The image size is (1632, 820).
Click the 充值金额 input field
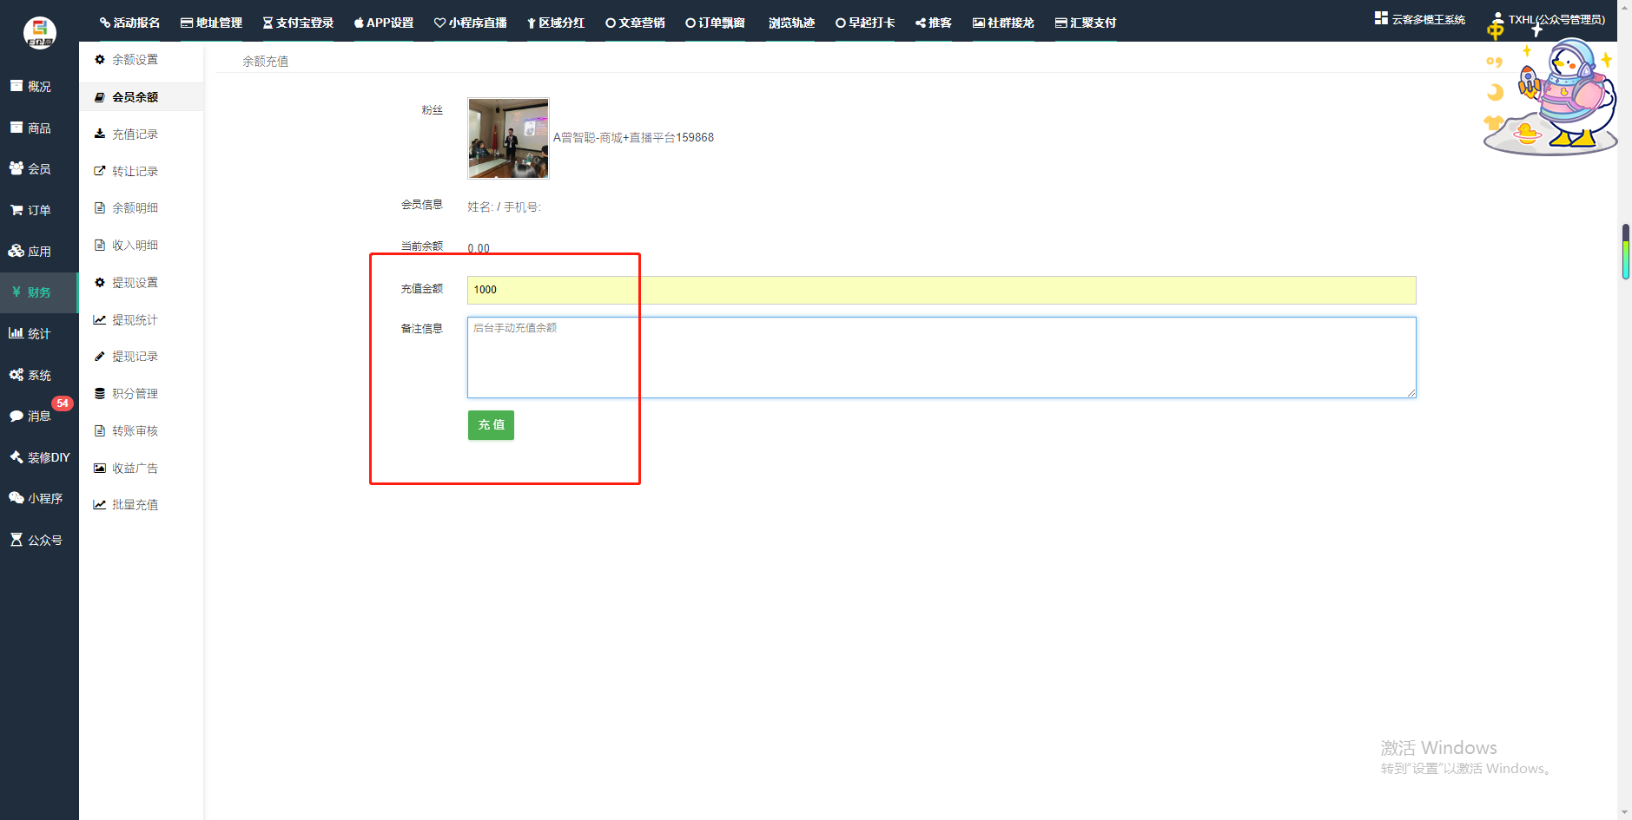coord(941,290)
